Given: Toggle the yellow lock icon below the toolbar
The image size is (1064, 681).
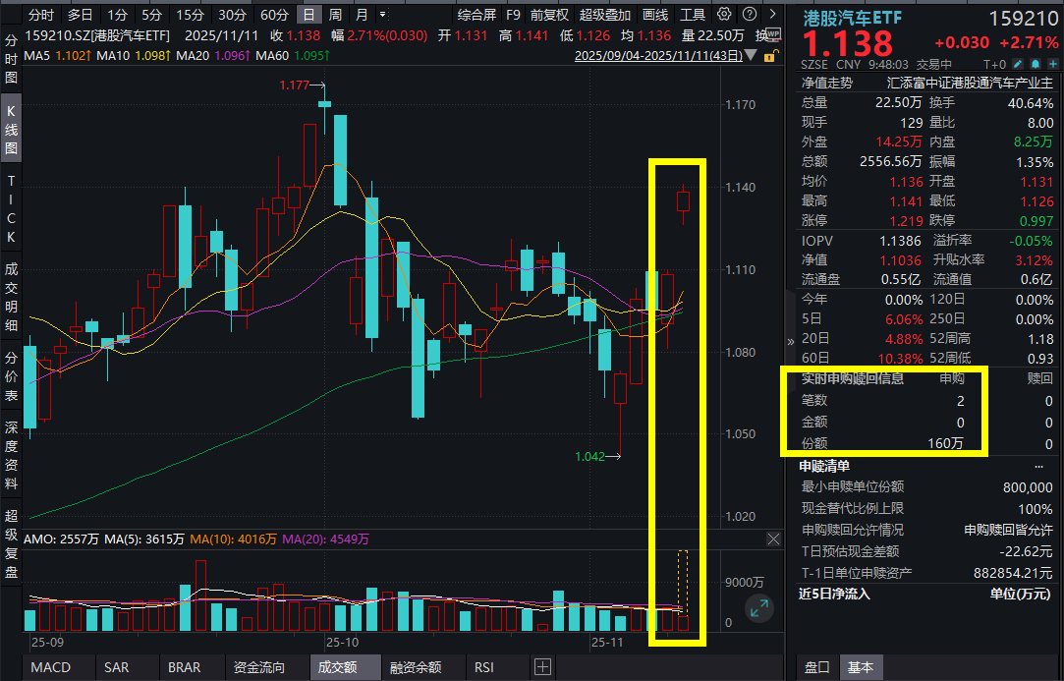Looking at the screenshot, I should coord(768,58).
